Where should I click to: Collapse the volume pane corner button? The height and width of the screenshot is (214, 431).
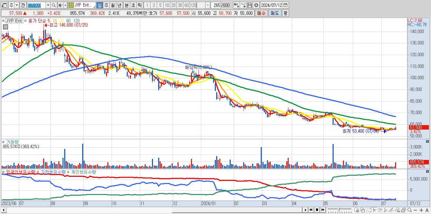(x=428, y=142)
